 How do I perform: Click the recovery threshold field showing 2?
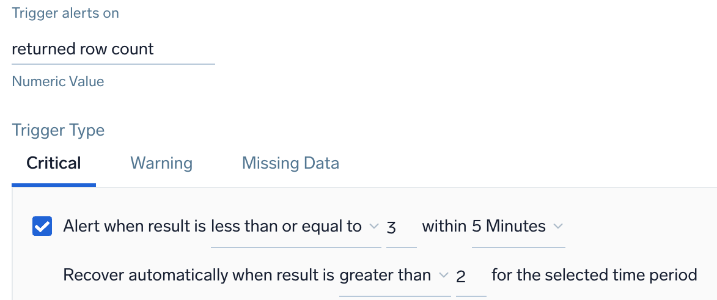point(470,276)
